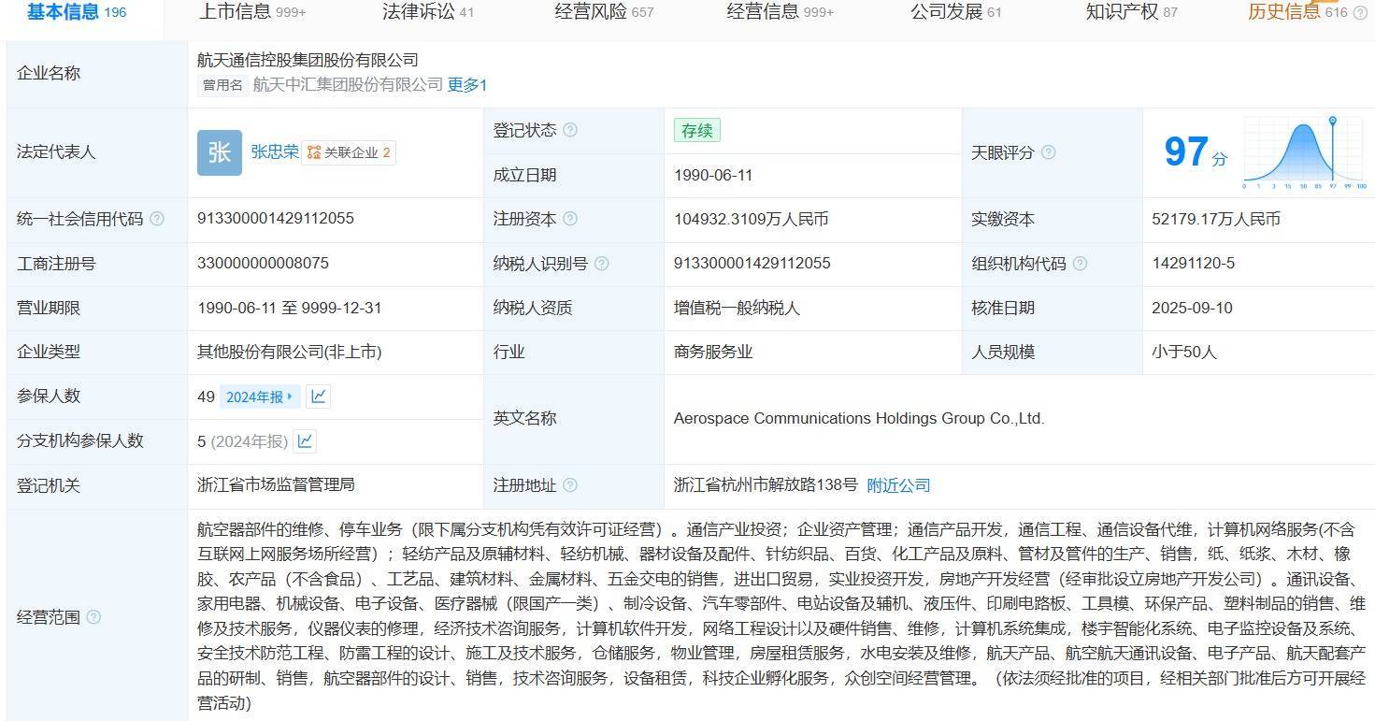Viewport: 1375px width, 721px height.
Task: Click the blue 张 avatar thumbnail
Action: tap(220, 152)
